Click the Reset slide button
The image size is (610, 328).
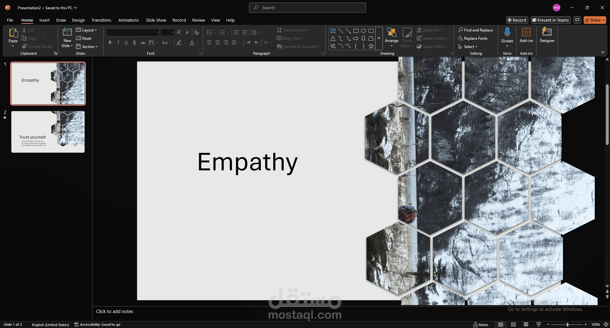point(84,38)
